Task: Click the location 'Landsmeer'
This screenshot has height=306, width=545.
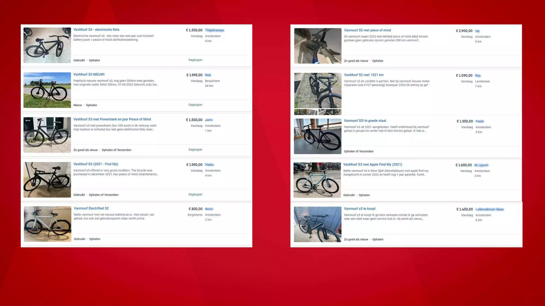Action: pos(482,81)
